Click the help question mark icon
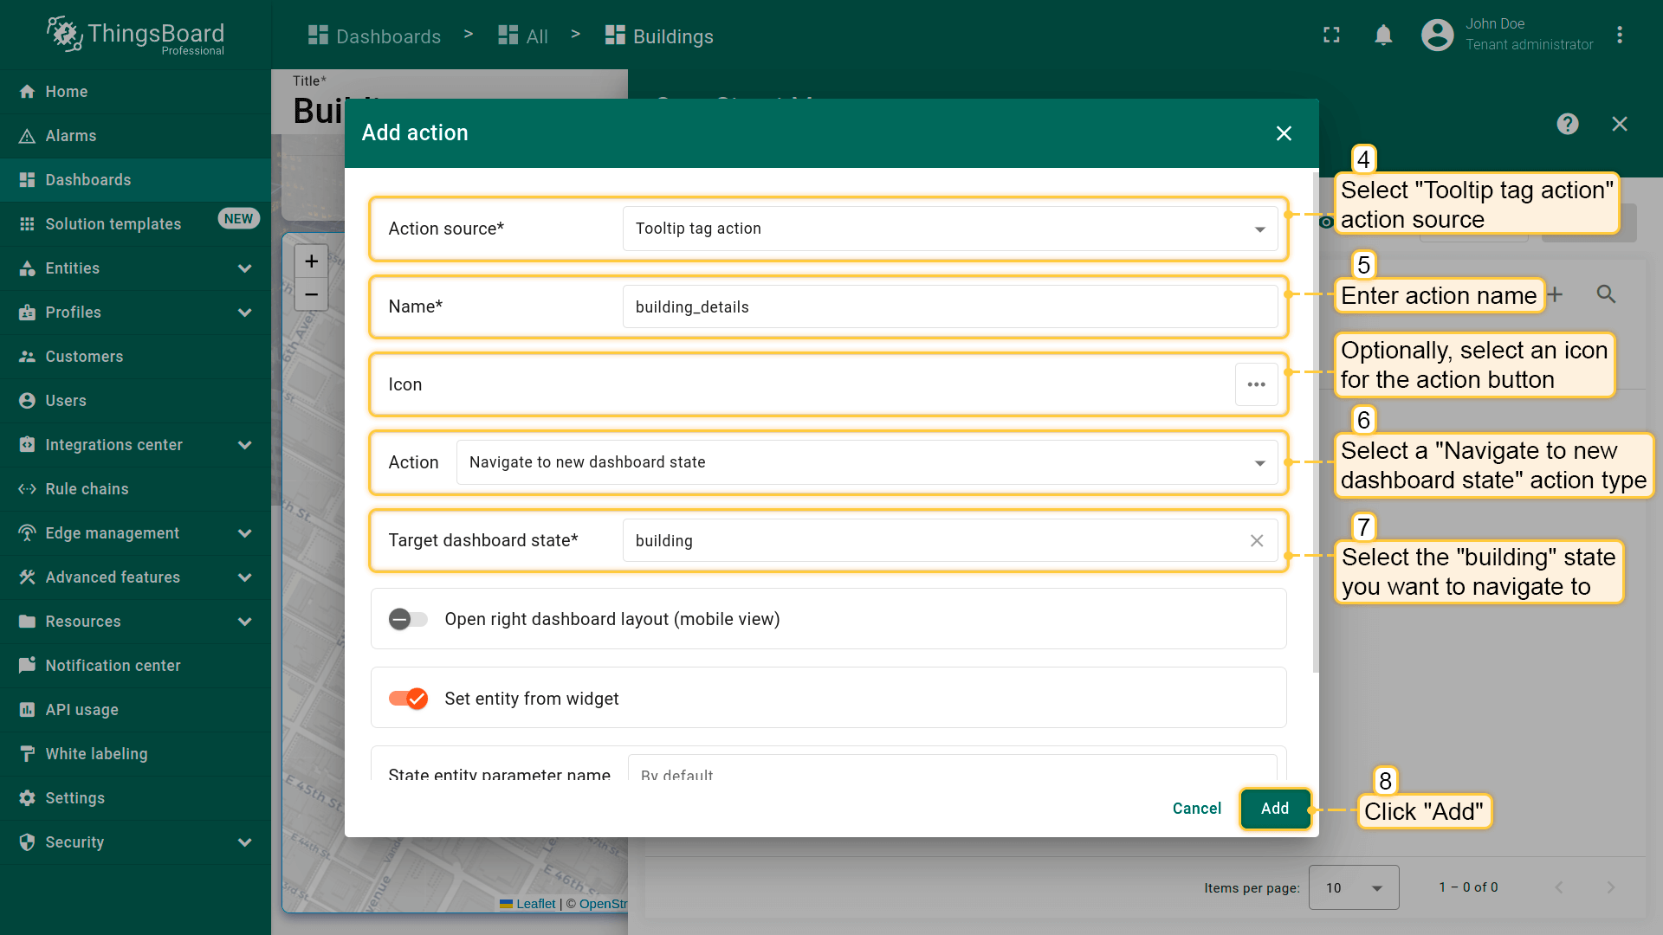Image resolution: width=1663 pixels, height=935 pixels. tap(1567, 124)
